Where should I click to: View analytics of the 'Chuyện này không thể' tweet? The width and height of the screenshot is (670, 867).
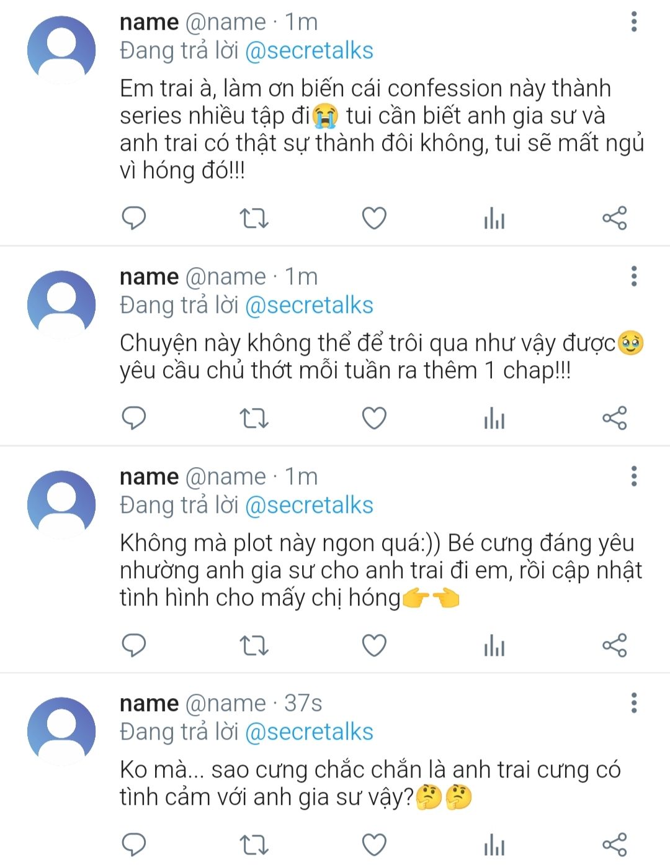(494, 418)
